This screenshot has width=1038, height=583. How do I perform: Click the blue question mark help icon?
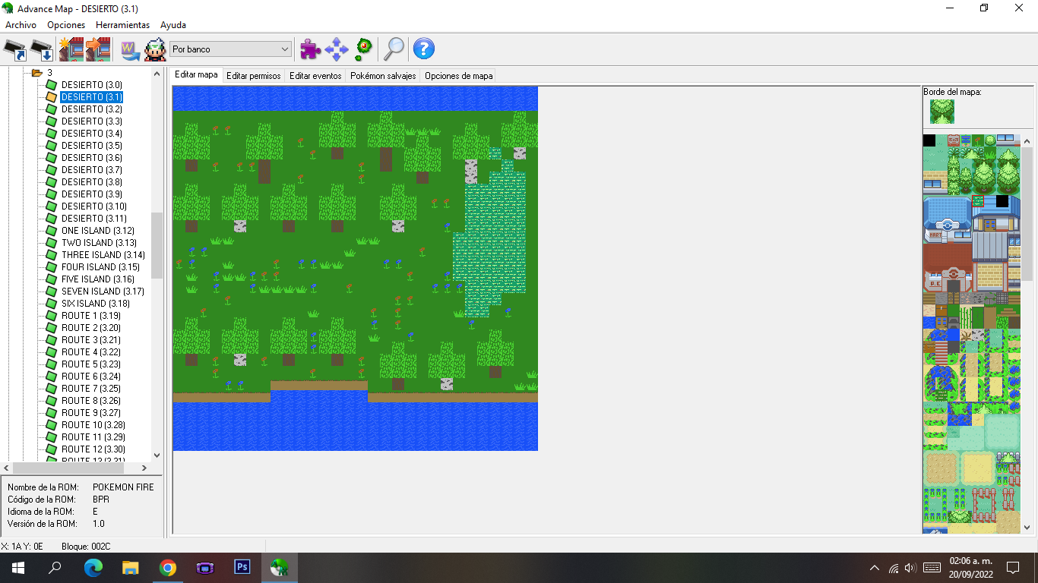[423, 49]
